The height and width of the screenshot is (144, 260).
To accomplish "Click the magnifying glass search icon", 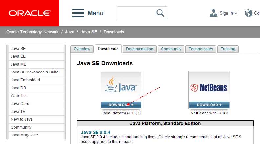I will coord(160,13).
